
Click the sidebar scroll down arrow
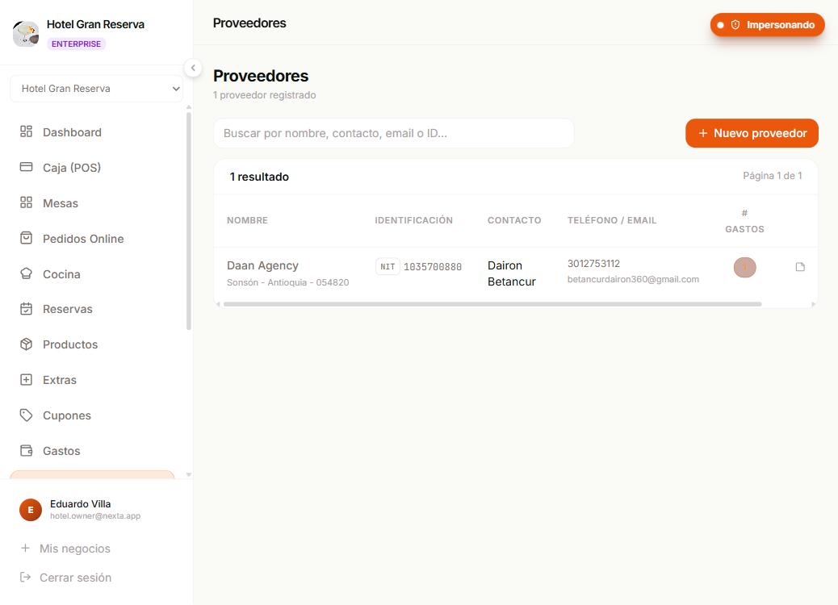[x=189, y=474]
